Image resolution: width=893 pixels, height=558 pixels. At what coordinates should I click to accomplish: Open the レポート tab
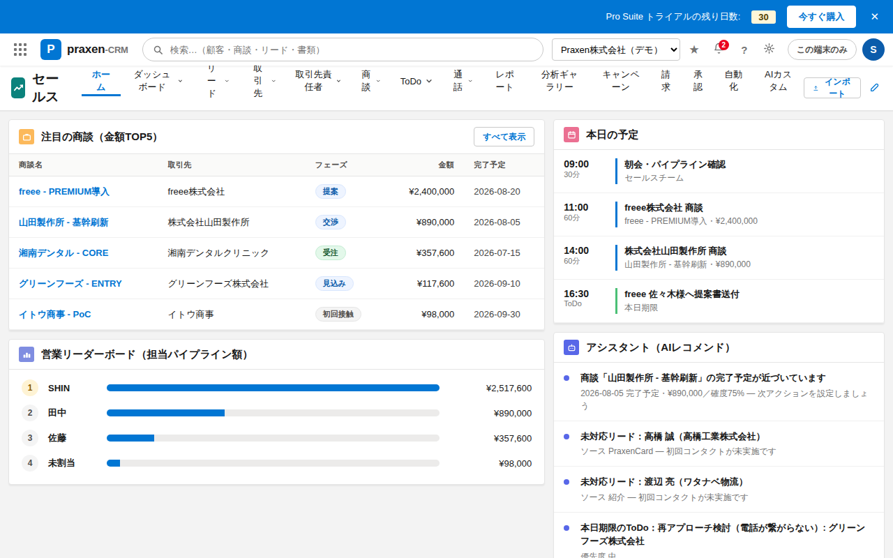pos(505,81)
